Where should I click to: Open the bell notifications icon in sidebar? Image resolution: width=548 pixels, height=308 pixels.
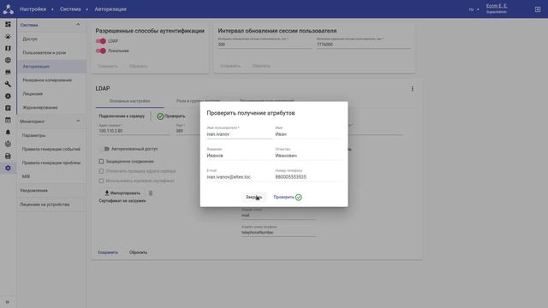[8, 132]
